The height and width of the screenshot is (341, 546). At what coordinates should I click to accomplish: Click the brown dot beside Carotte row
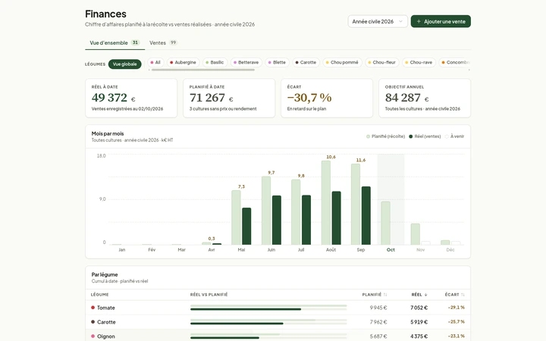(x=93, y=322)
